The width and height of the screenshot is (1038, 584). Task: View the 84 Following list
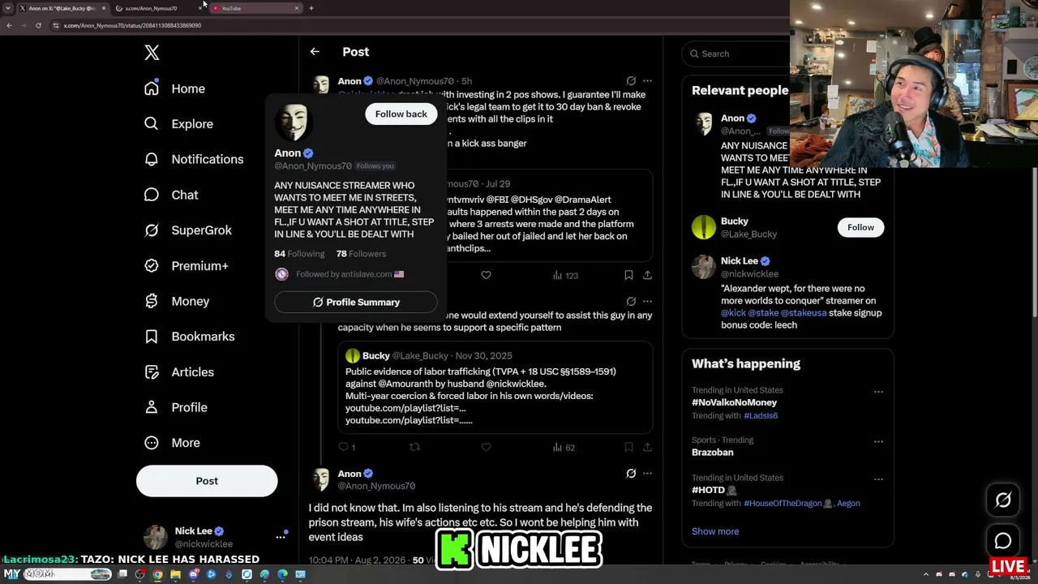click(x=299, y=254)
